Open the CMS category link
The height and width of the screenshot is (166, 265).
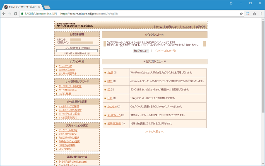point(110,81)
